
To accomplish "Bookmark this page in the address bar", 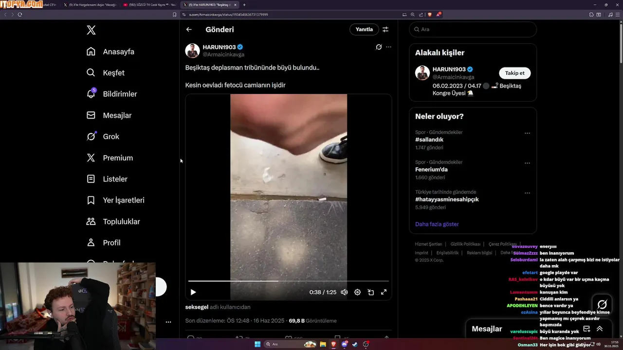I will (x=175, y=15).
